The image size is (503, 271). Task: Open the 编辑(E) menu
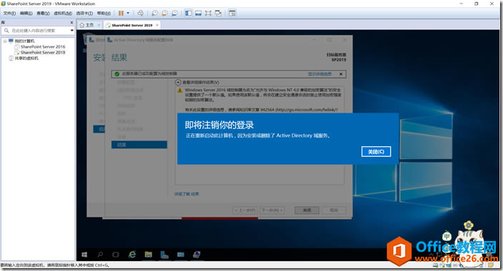pyautogui.click(x=26, y=13)
